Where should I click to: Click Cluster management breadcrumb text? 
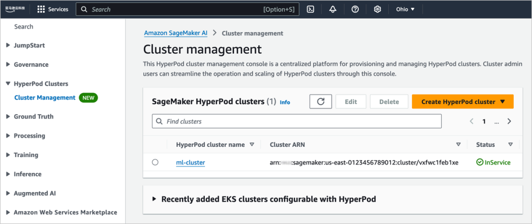coord(252,33)
